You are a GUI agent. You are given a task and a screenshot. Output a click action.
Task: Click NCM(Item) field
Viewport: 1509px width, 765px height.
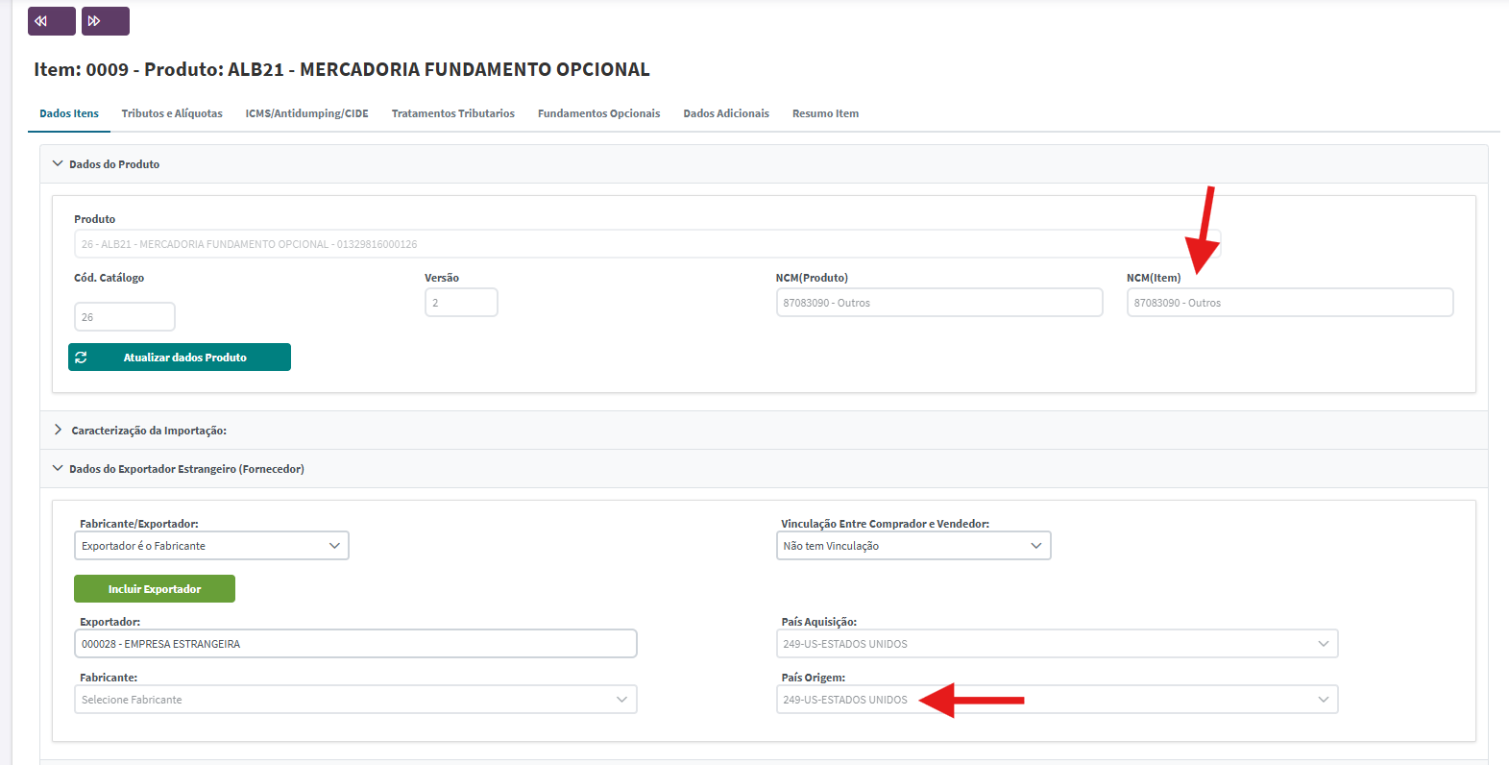point(1290,303)
